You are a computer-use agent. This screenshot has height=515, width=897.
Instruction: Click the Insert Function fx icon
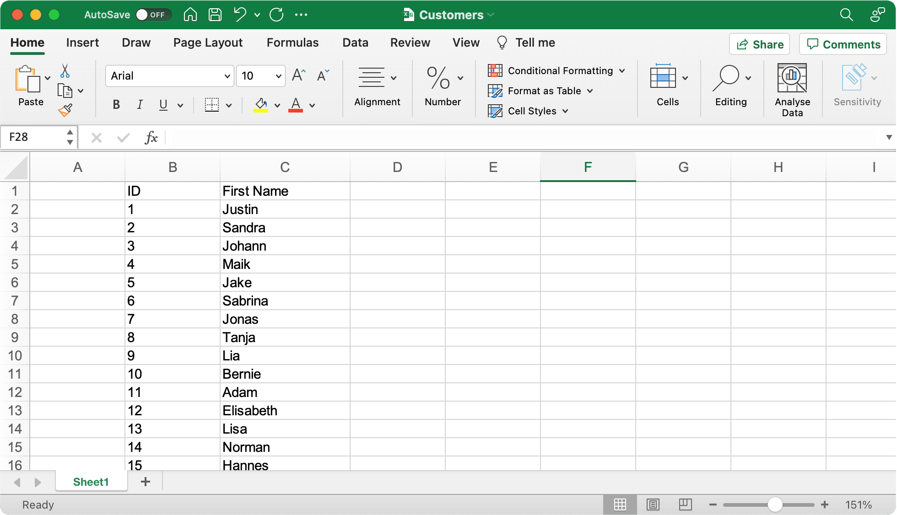coord(151,137)
